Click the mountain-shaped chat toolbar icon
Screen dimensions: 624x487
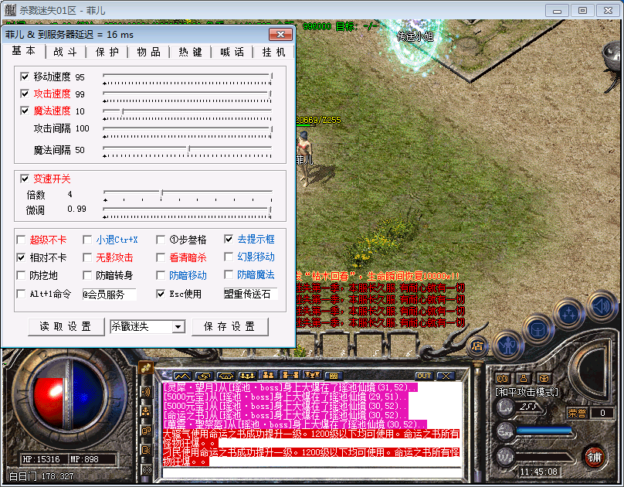click(x=182, y=376)
